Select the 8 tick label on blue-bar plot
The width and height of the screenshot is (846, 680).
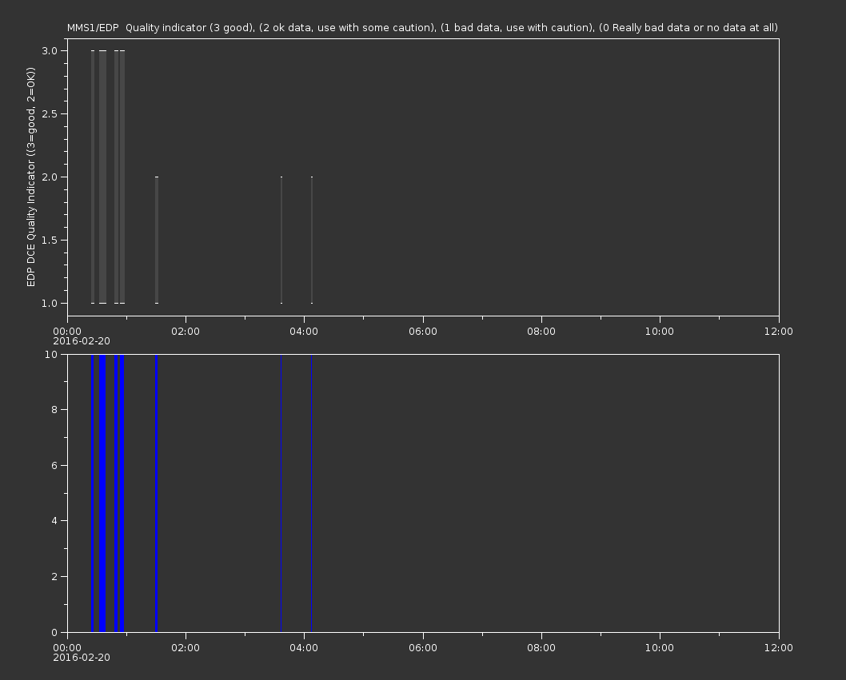click(x=54, y=410)
